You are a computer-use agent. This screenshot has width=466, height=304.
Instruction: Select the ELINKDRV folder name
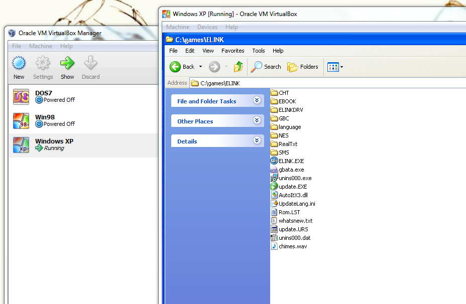[291, 110]
